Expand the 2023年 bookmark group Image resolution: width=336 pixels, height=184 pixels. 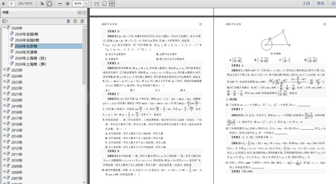tap(4, 81)
